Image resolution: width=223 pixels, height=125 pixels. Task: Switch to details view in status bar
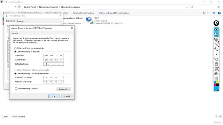(x=217, y=117)
